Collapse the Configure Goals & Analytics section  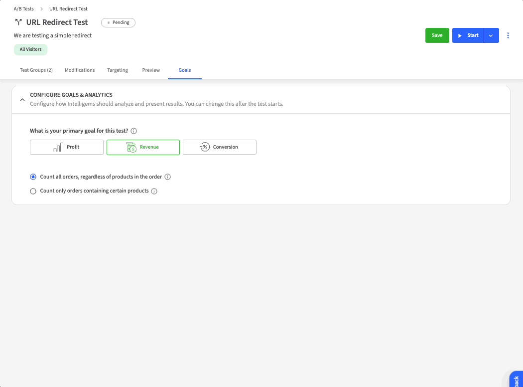click(22, 100)
